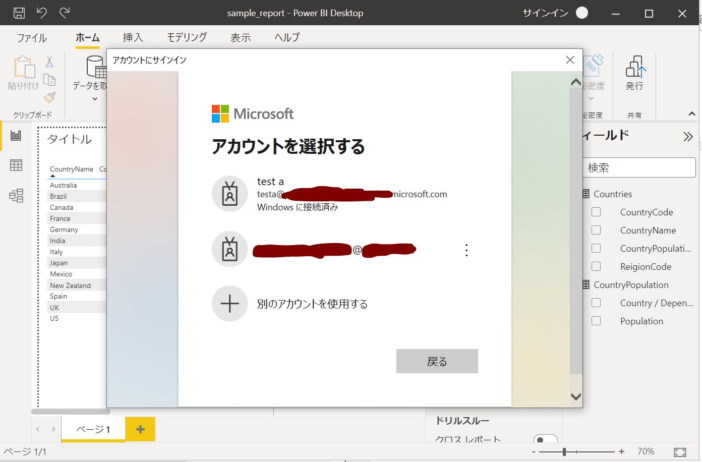Click the zoom slider handle
The width and height of the screenshot is (702, 462).
coord(564,452)
